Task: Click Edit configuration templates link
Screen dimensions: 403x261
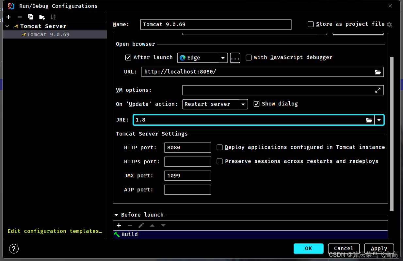Action: pyautogui.click(x=55, y=231)
